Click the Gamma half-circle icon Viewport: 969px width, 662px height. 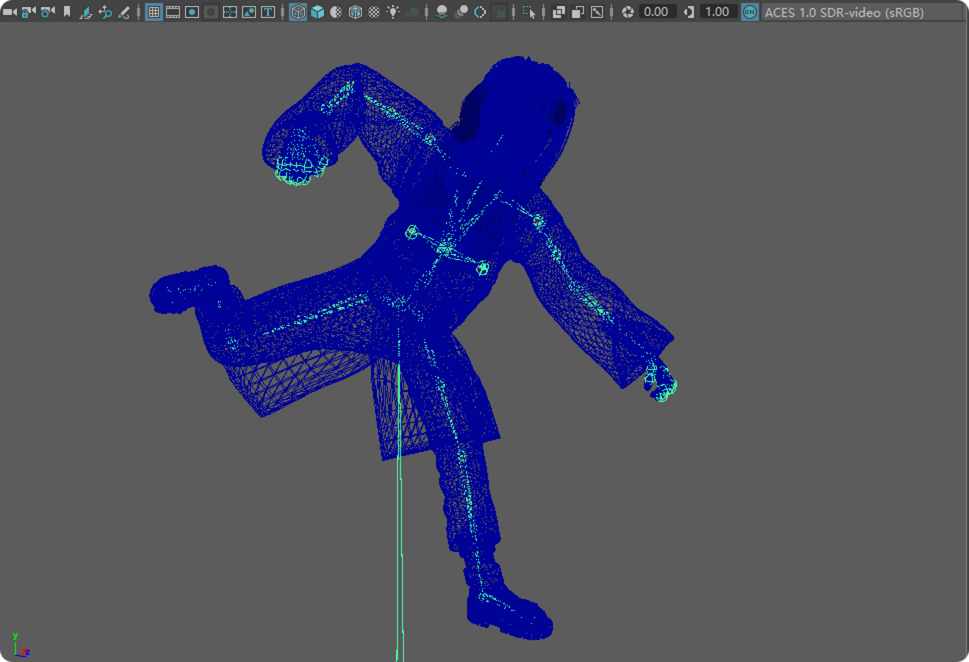689,12
